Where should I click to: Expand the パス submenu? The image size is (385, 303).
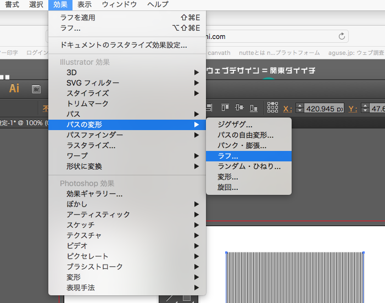[127, 114]
